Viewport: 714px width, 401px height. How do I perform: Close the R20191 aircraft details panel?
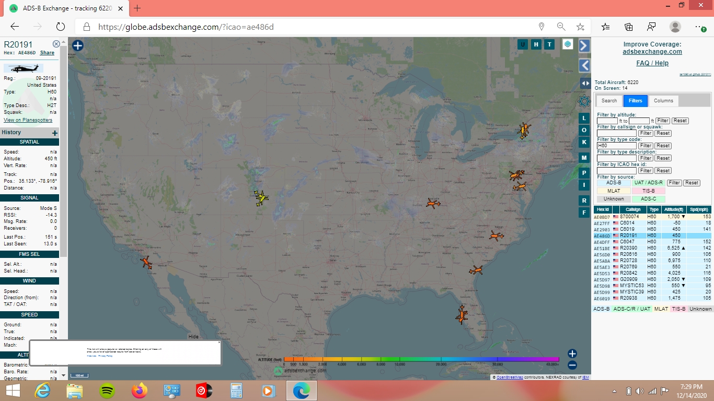coord(56,44)
